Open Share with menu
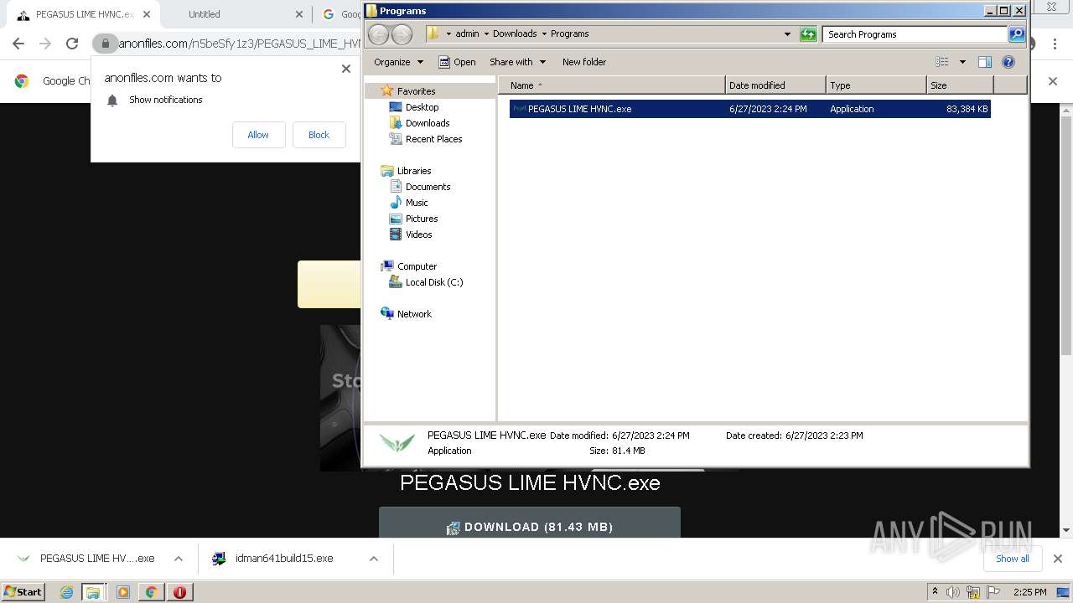The width and height of the screenshot is (1073, 603). pos(517,62)
